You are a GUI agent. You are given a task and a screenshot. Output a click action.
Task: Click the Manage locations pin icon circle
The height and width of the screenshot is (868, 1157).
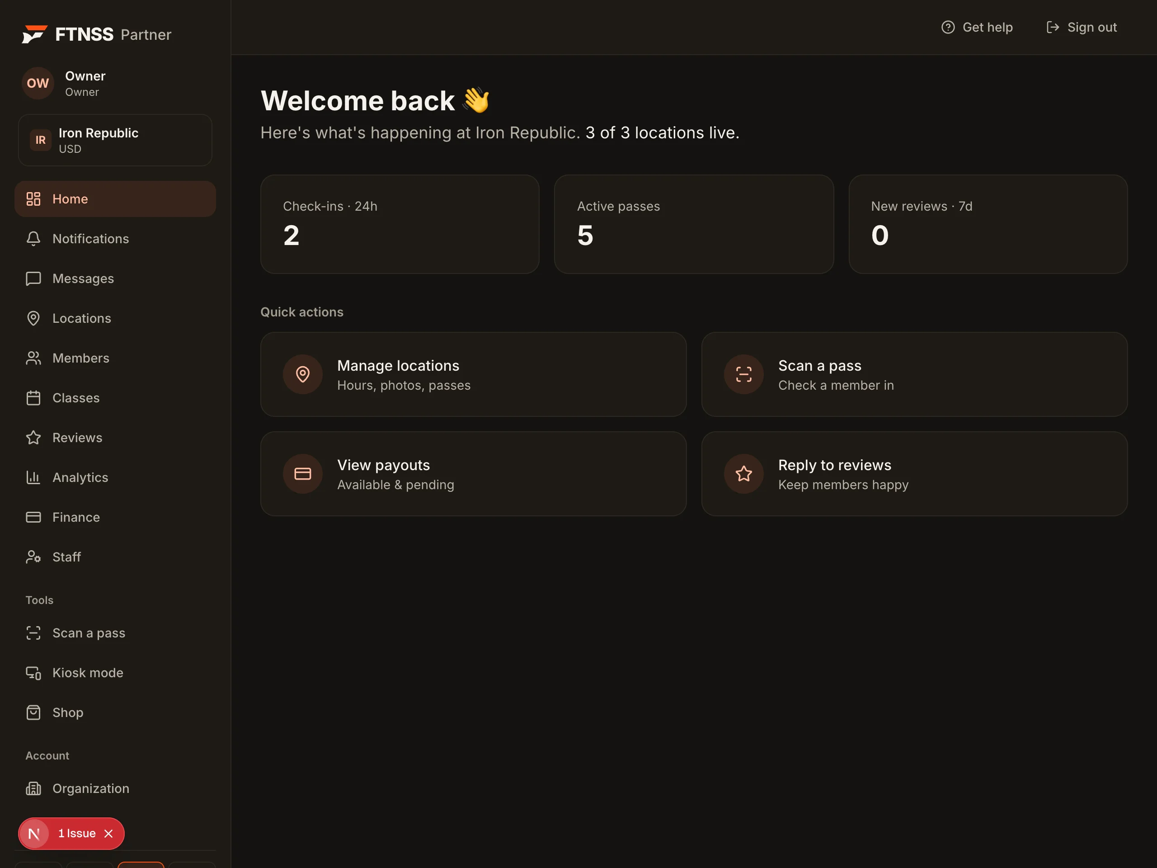[303, 375]
